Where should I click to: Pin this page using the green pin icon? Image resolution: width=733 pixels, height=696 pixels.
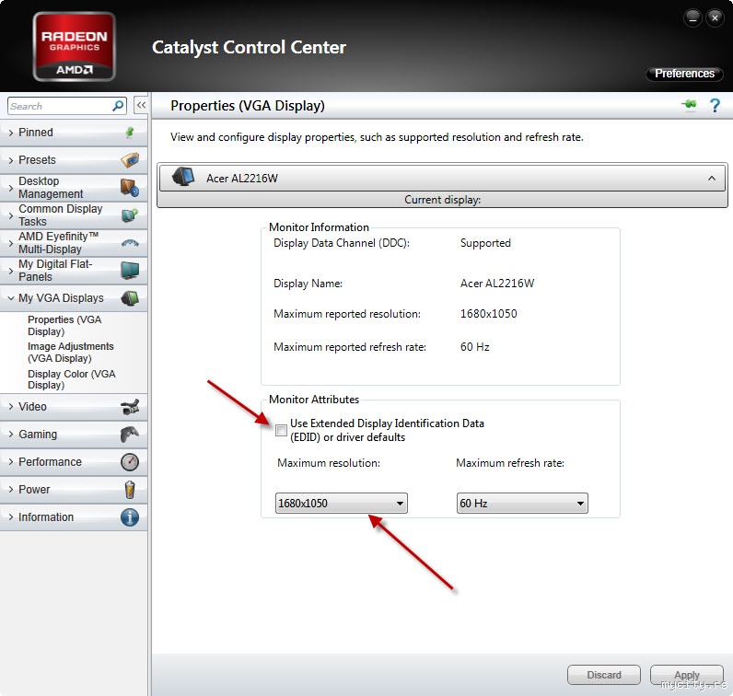(689, 105)
